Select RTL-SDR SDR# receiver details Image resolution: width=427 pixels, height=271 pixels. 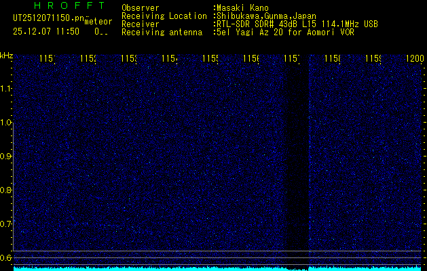pos(297,24)
